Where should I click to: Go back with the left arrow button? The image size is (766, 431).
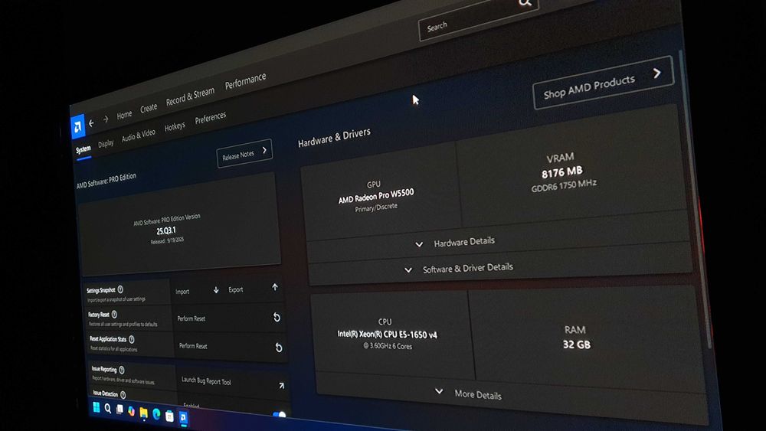[91, 123]
